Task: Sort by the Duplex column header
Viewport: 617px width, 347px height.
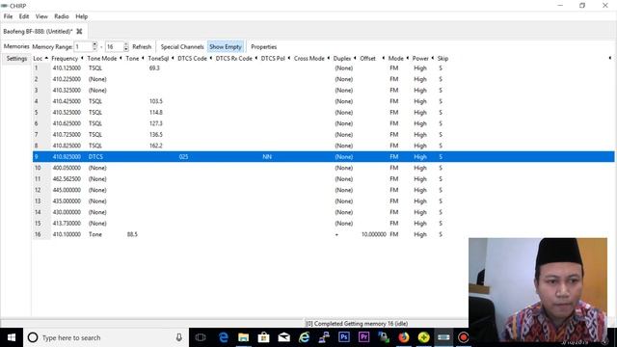Action: [x=342, y=58]
